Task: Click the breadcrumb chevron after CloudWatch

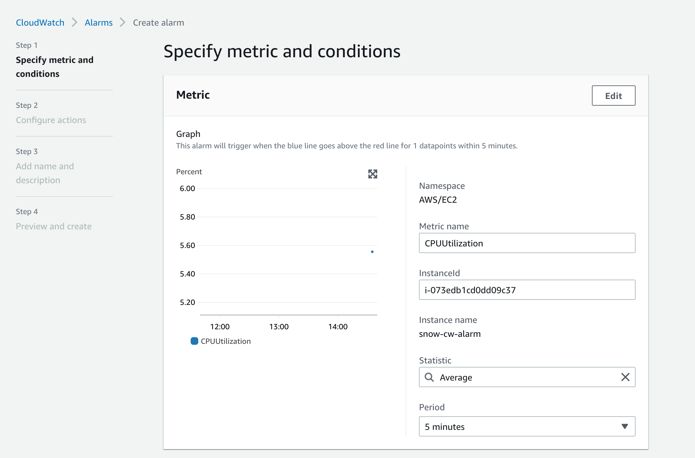Action: click(x=74, y=22)
